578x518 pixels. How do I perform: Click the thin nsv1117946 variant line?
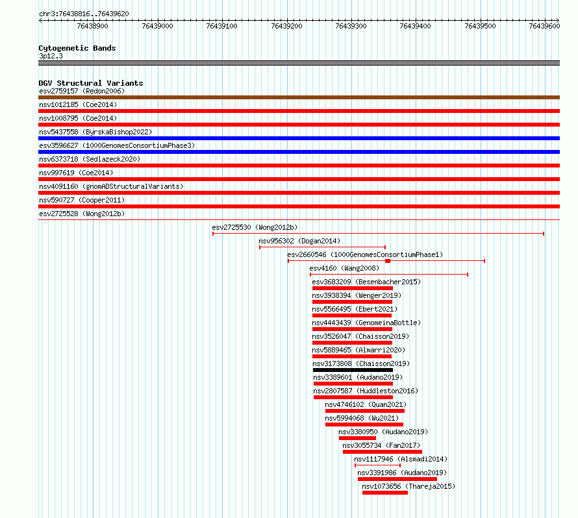point(377,465)
